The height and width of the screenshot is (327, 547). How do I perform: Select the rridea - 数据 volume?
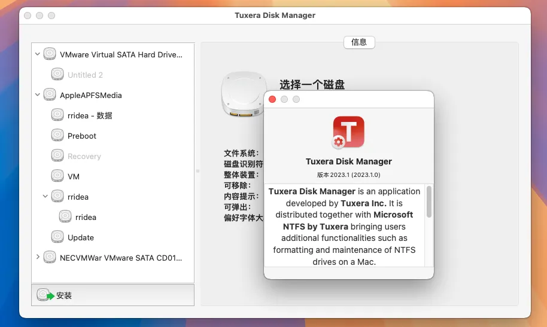point(90,115)
